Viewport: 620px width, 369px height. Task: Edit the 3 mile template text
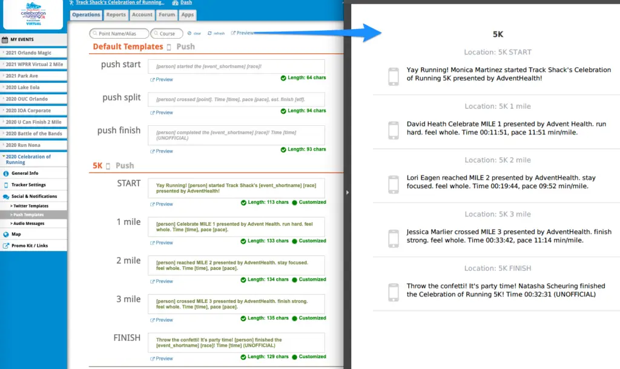click(237, 304)
